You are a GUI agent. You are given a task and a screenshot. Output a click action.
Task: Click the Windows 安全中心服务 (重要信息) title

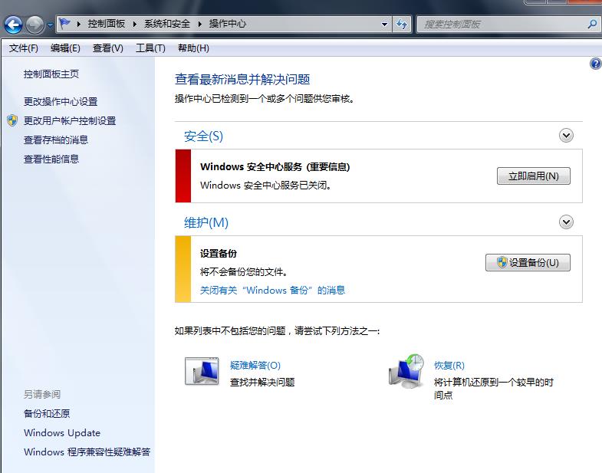pos(275,167)
